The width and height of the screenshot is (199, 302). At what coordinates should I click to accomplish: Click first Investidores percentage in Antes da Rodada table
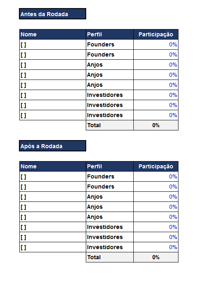click(156, 95)
